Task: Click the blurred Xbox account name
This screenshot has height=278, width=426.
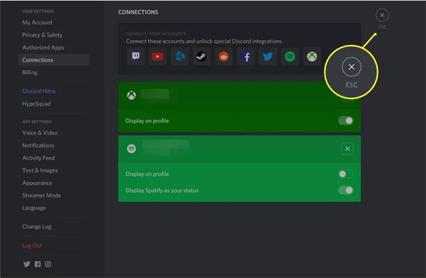Action: 155,94
